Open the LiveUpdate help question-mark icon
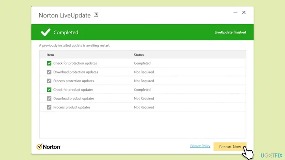285x160 pixels. click(x=96, y=15)
